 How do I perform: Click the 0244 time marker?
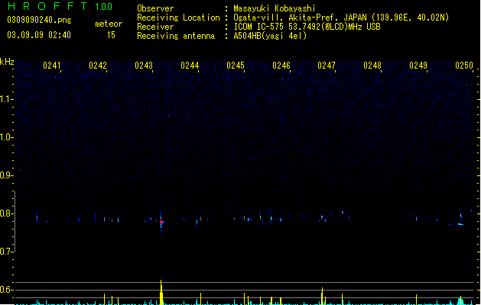coord(190,66)
